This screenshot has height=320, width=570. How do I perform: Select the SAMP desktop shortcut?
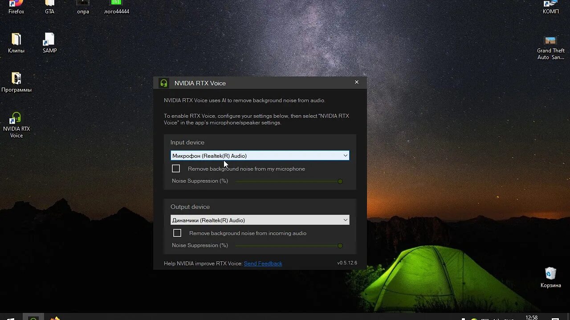(49, 43)
